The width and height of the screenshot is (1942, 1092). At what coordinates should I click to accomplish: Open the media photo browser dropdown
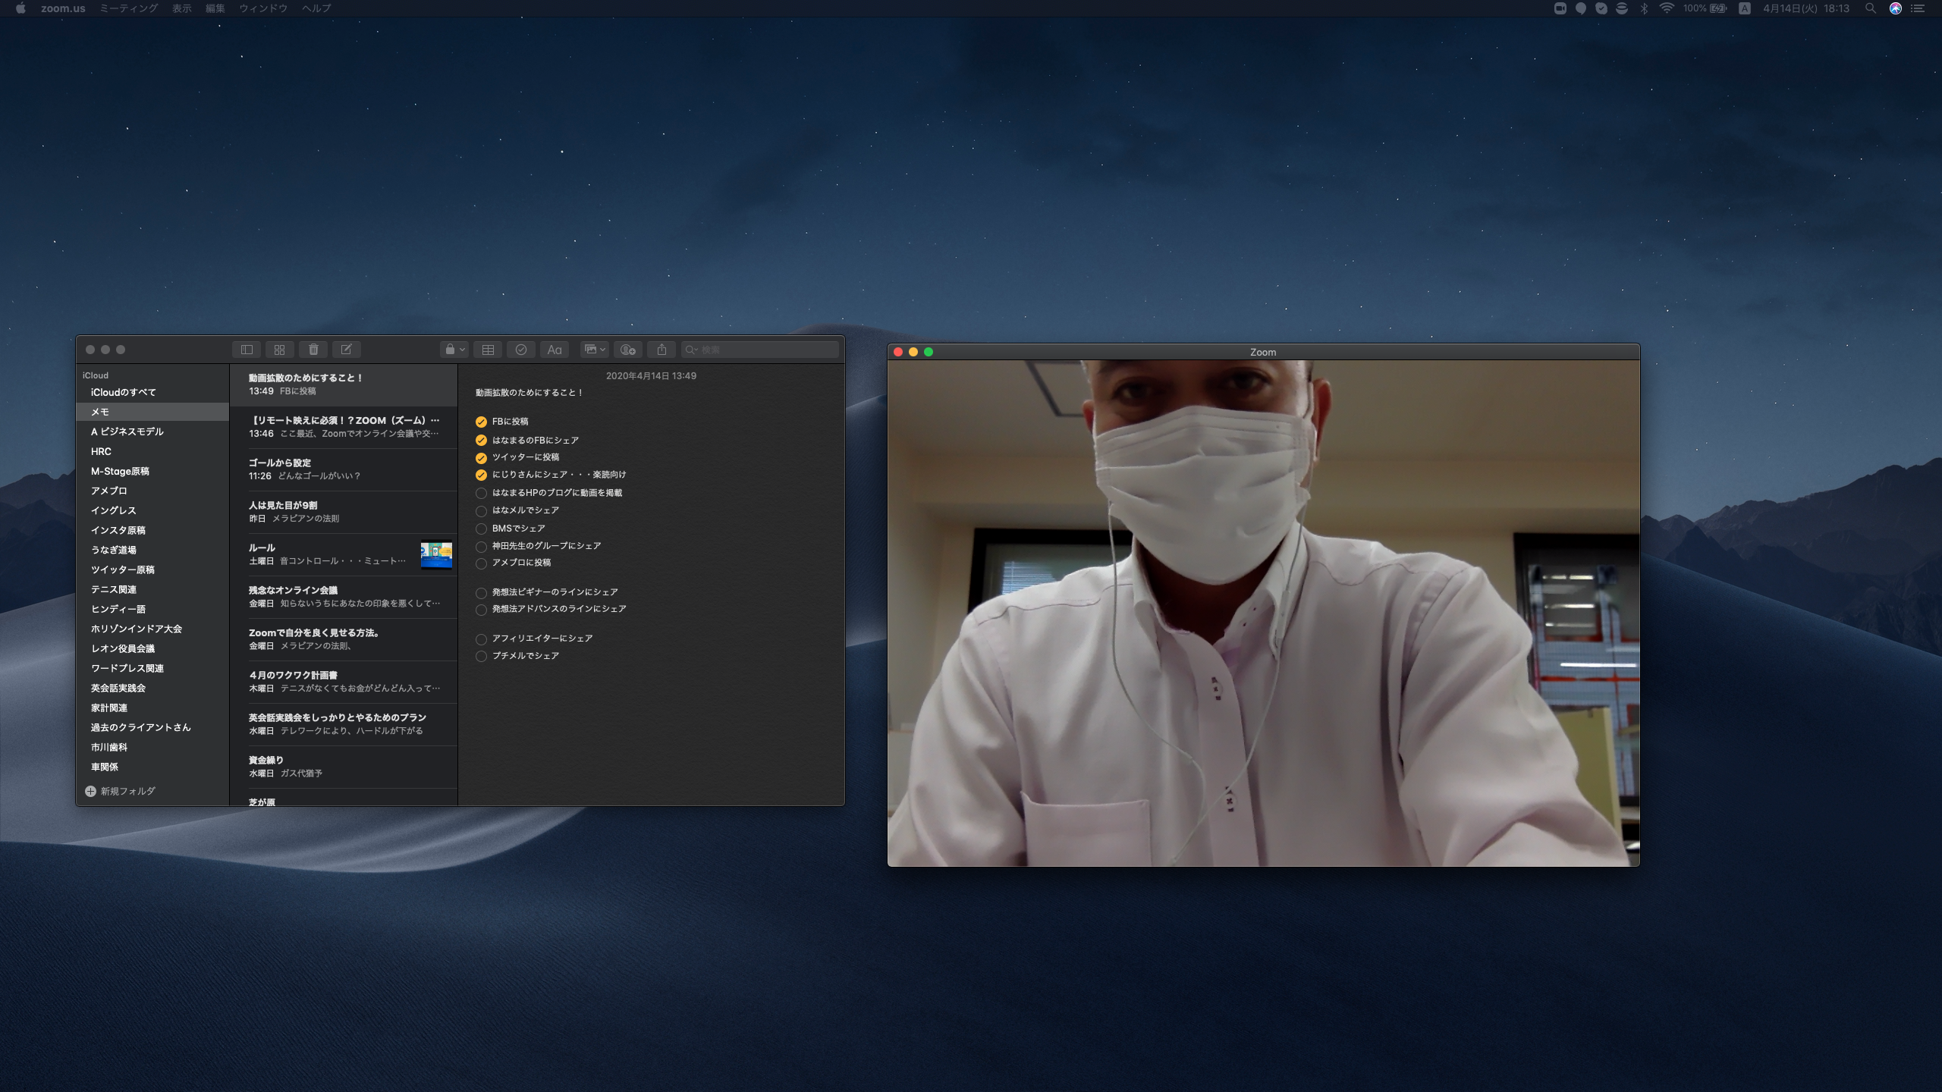[x=594, y=350]
